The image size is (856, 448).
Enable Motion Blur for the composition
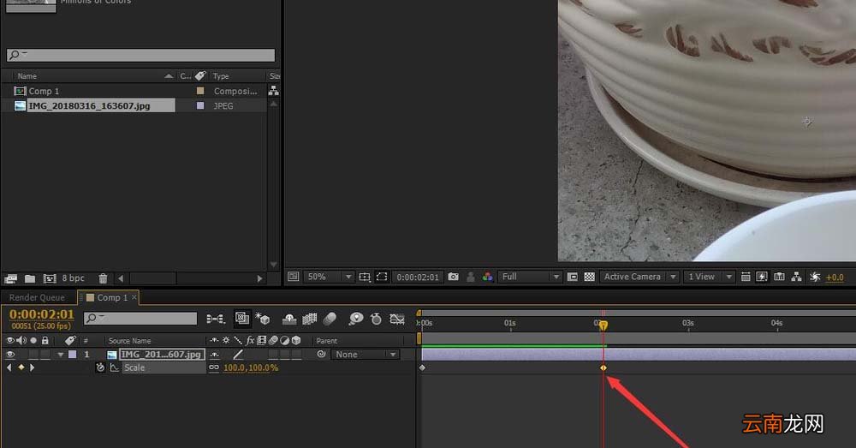(330, 319)
